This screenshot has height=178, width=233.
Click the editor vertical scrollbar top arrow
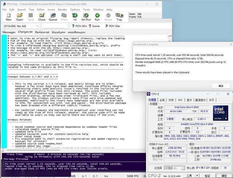170,36
